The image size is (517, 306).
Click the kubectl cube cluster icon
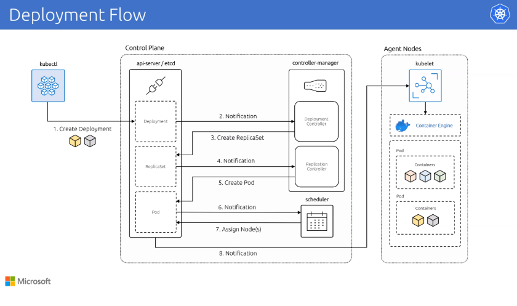coord(47,85)
